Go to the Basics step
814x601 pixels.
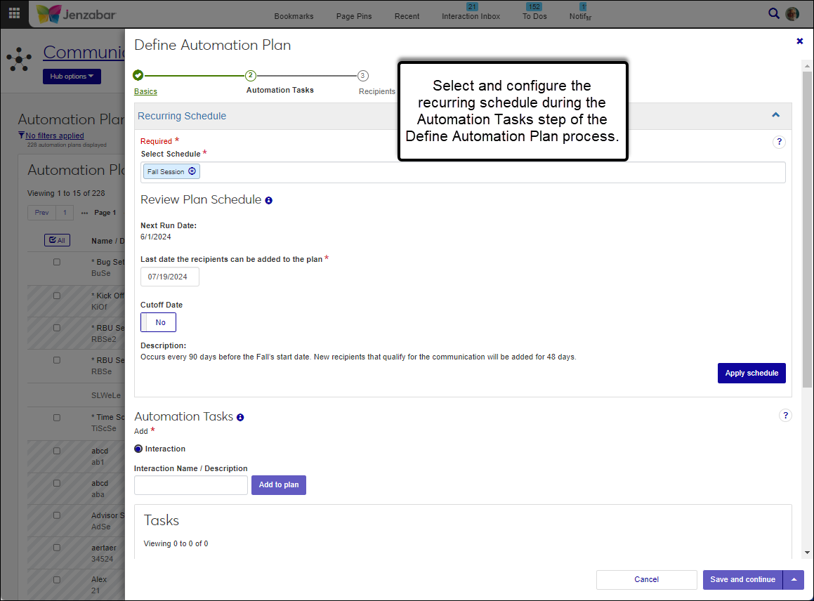pyautogui.click(x=145, y=91)
